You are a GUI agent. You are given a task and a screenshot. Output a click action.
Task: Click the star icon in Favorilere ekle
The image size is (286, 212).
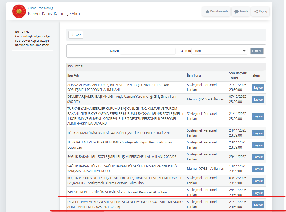(x=207, y=11)
